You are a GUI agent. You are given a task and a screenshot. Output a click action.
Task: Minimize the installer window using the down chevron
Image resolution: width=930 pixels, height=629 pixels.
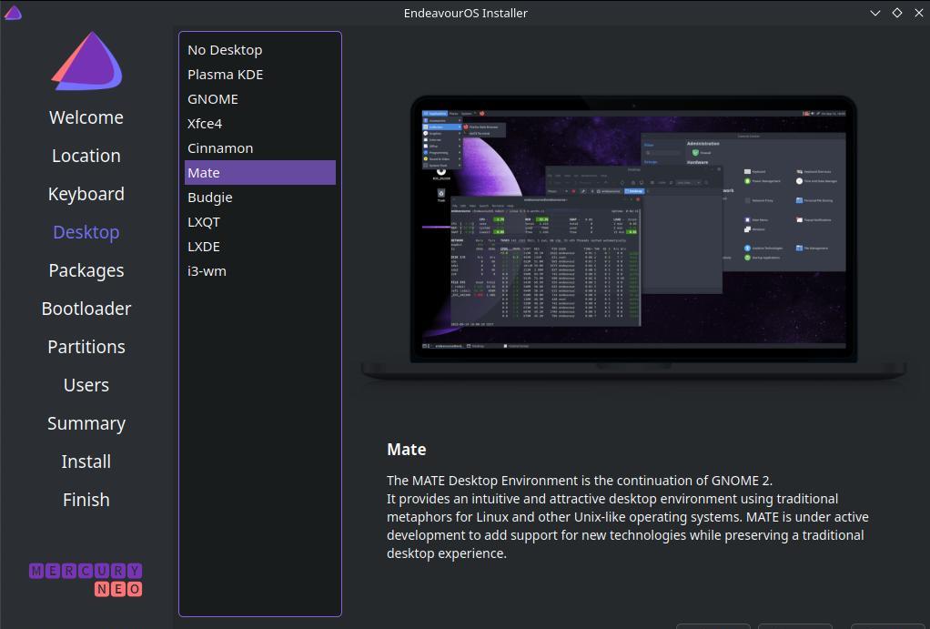pos(874,13)
